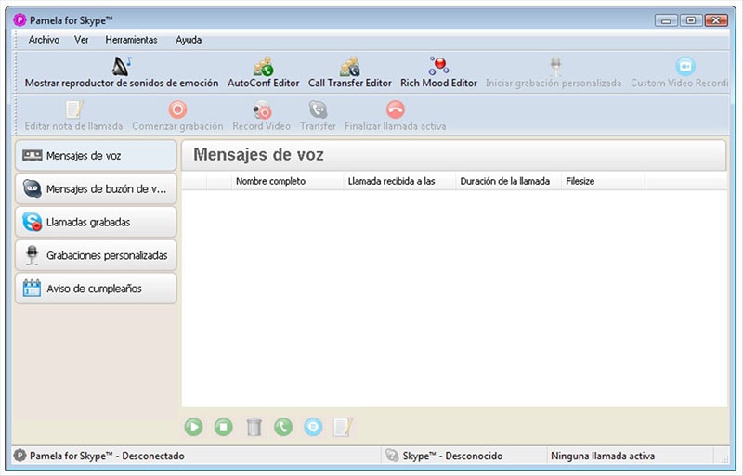Sort by Nombre completo column
This screenshot has width=743, height=476.
[287, 182]
